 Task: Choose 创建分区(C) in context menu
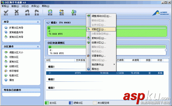(101, 43)
